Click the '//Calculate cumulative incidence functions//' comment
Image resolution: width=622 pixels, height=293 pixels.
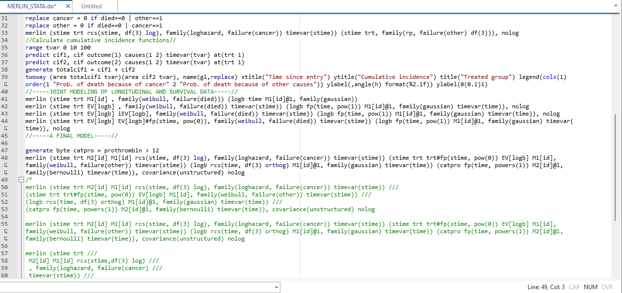click(101, 40)
